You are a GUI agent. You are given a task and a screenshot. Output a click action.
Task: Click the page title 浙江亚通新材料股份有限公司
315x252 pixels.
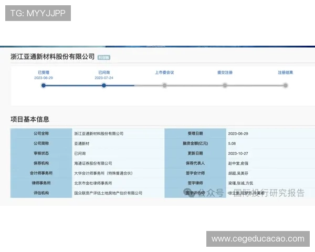click(x=52, y=57)
